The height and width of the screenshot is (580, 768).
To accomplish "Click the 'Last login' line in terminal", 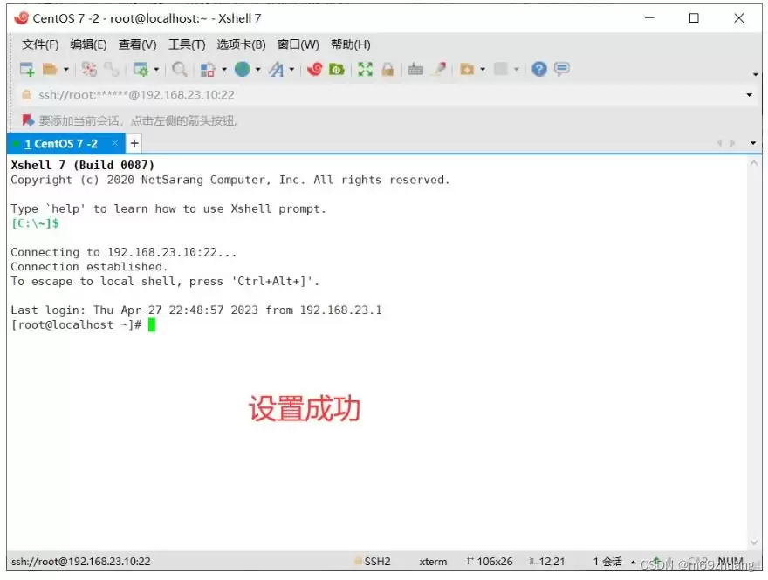I will pos(195,310).
